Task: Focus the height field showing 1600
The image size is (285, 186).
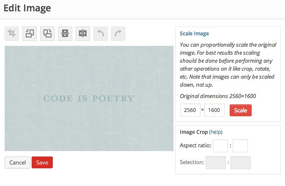Action: pyautogui.click(x=214, y=110)
